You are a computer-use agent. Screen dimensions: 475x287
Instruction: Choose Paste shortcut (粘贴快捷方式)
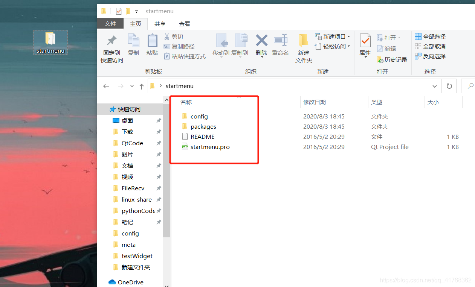pyautogui.click(x=185, y=56)
